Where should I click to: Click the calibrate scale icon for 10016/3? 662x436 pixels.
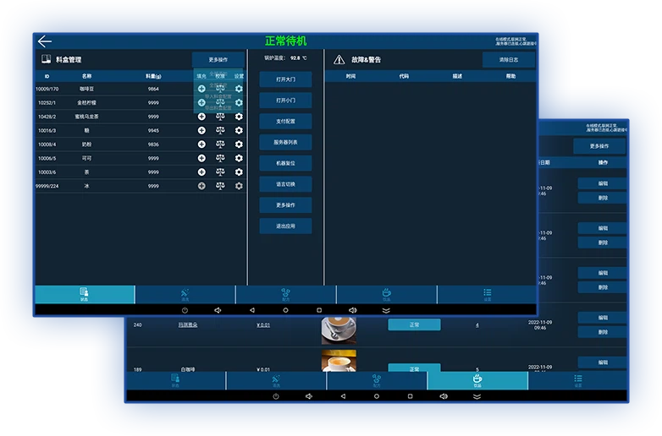tap(220, 131)
